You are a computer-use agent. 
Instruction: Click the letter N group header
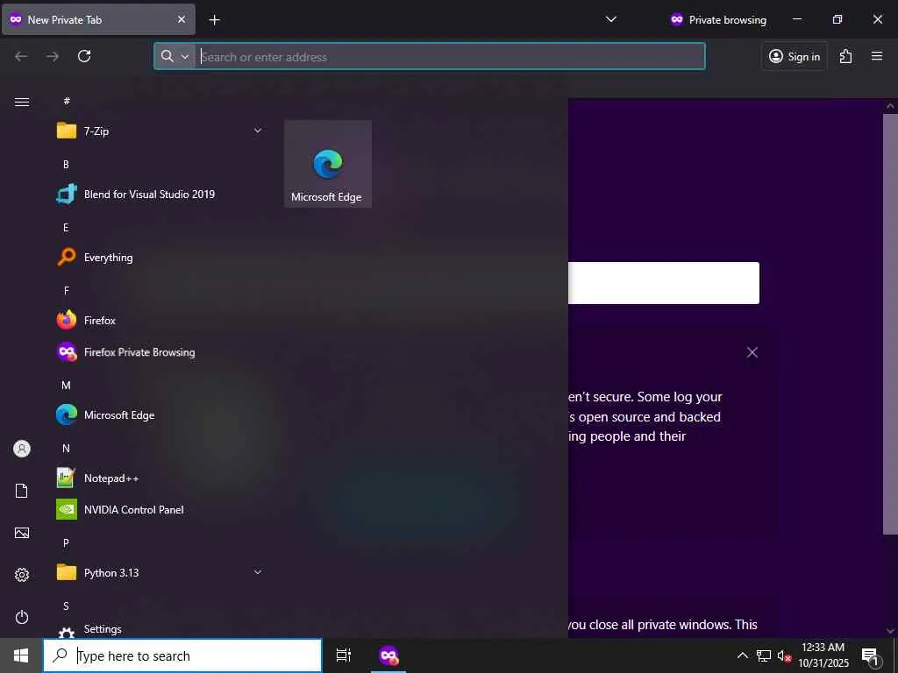(66, 448)
